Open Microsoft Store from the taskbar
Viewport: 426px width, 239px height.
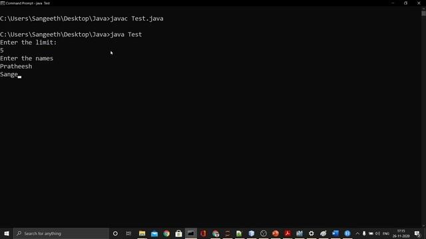point(178,233)
